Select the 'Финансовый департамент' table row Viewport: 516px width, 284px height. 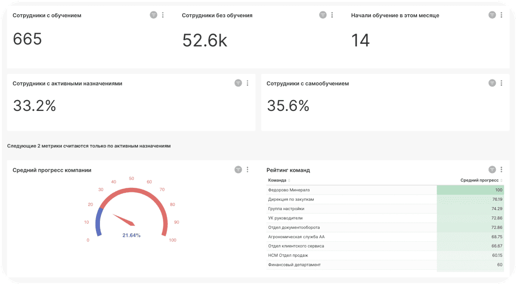(x=385, y=265)
